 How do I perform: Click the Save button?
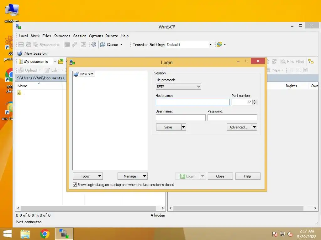[168, 127]
